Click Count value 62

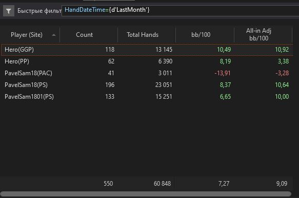pyautogui.click(x=111, y=61)
